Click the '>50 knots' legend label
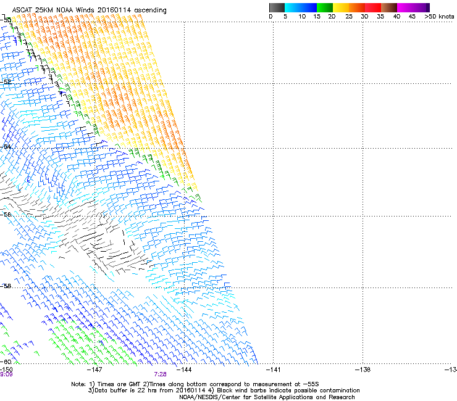Viewport: 457px width, 401px height. pyautogui.click(x=439, y=17)
